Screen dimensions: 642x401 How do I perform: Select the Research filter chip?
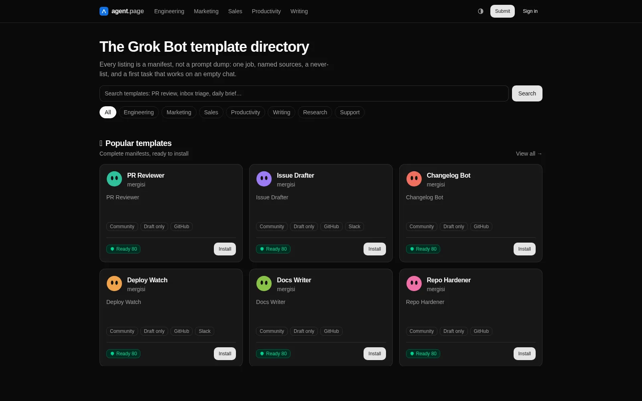pos(315,112)
